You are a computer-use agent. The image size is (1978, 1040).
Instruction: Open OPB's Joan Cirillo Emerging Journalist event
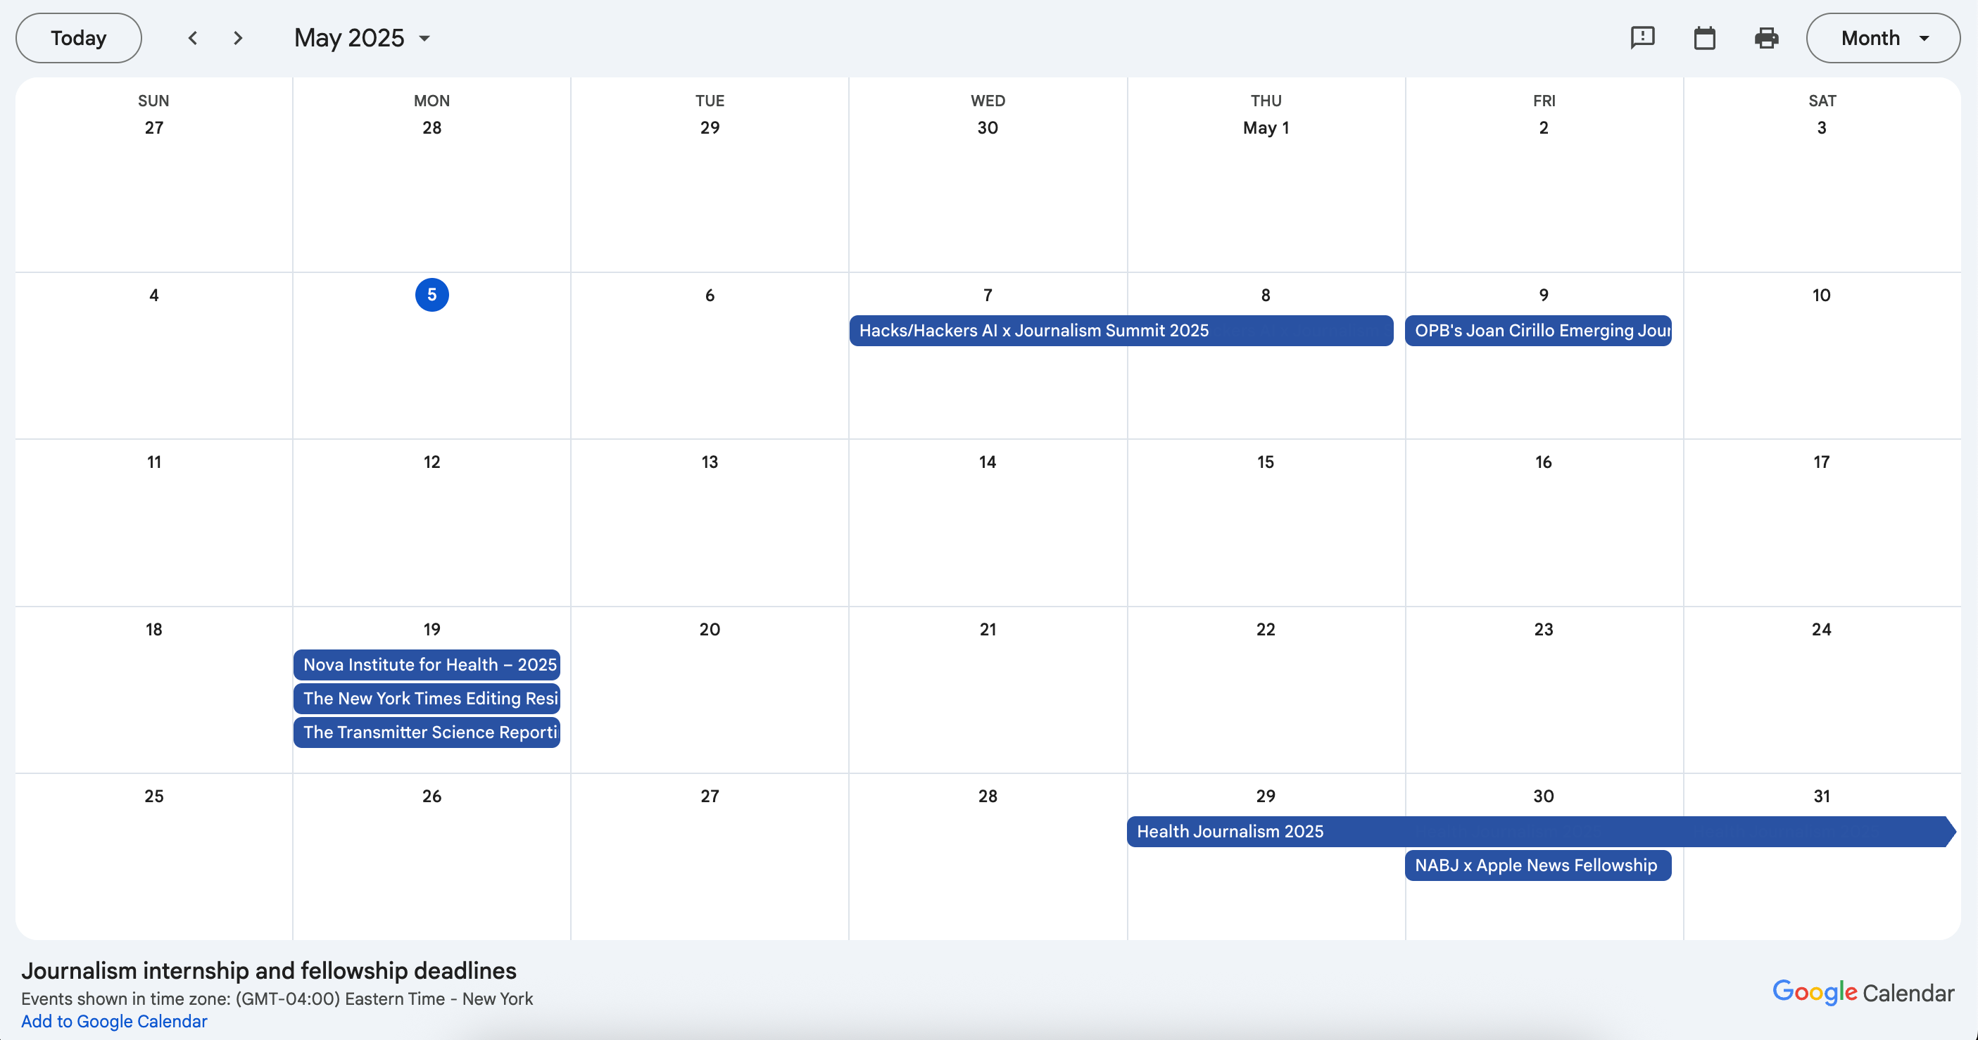click(1538, 330)
